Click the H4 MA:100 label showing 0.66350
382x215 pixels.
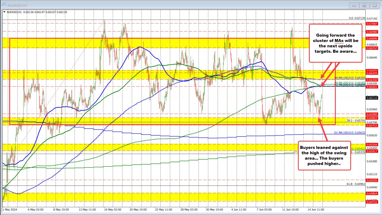click(x=350, y=78)
